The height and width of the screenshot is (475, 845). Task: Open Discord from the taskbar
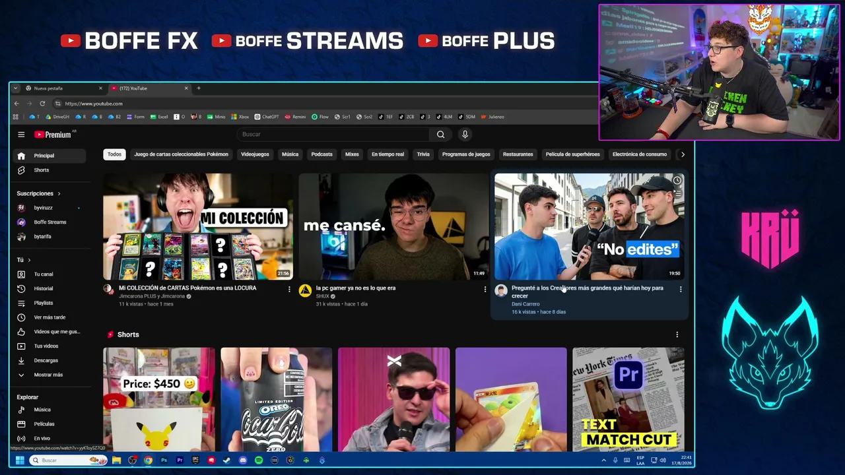(243, 460)
